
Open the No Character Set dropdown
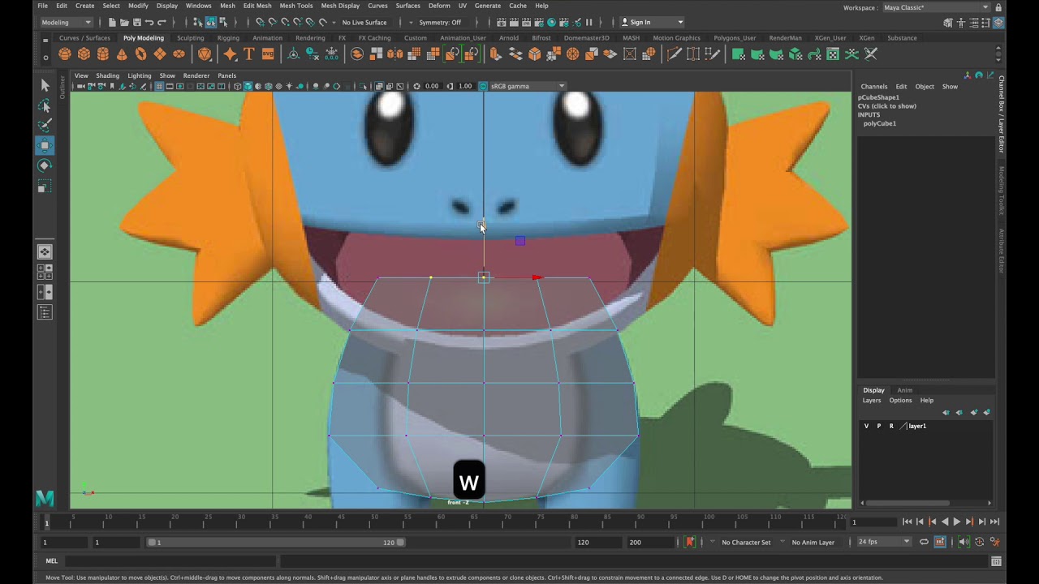(746, 542)
